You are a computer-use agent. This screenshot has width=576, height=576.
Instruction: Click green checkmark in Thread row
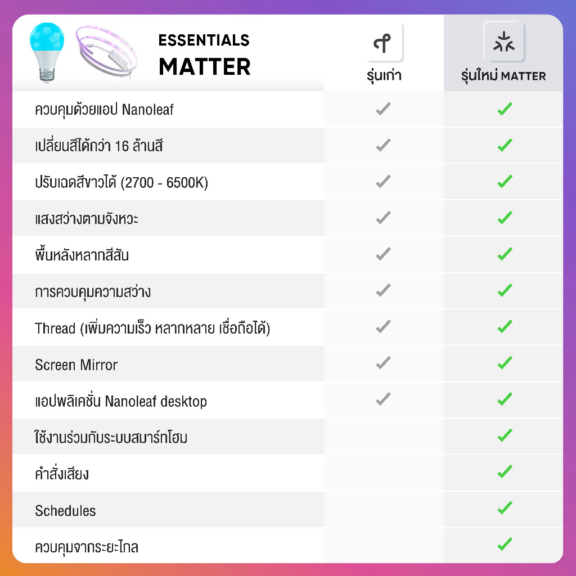click(505, 326)
